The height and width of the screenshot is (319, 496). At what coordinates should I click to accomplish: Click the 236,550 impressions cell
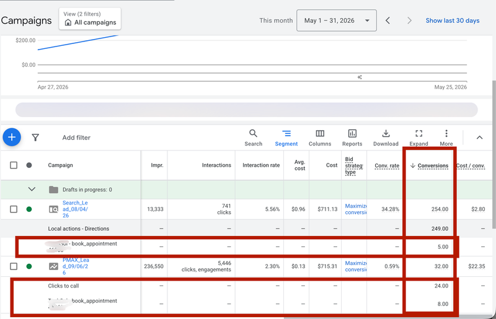(x=154, y=266)
